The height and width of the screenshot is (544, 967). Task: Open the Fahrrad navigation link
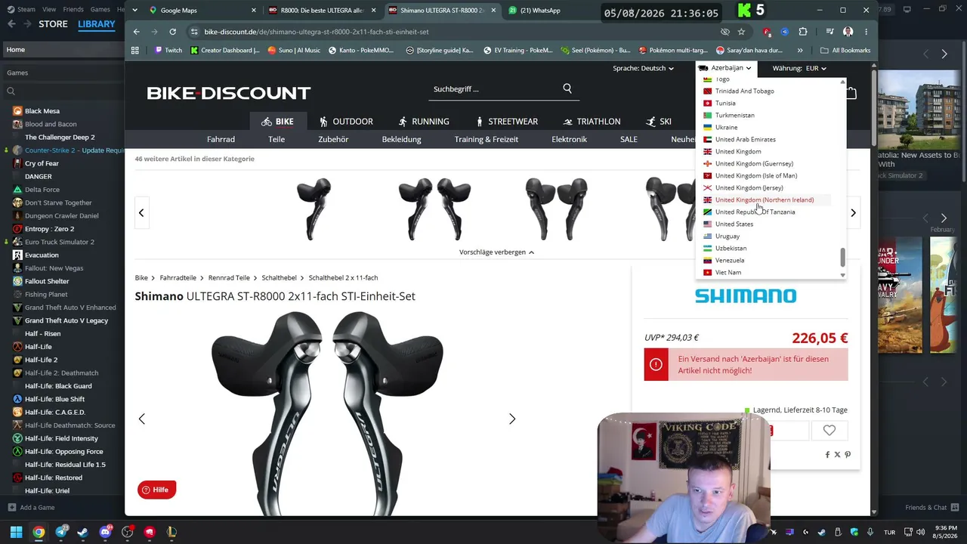point(221,140)
